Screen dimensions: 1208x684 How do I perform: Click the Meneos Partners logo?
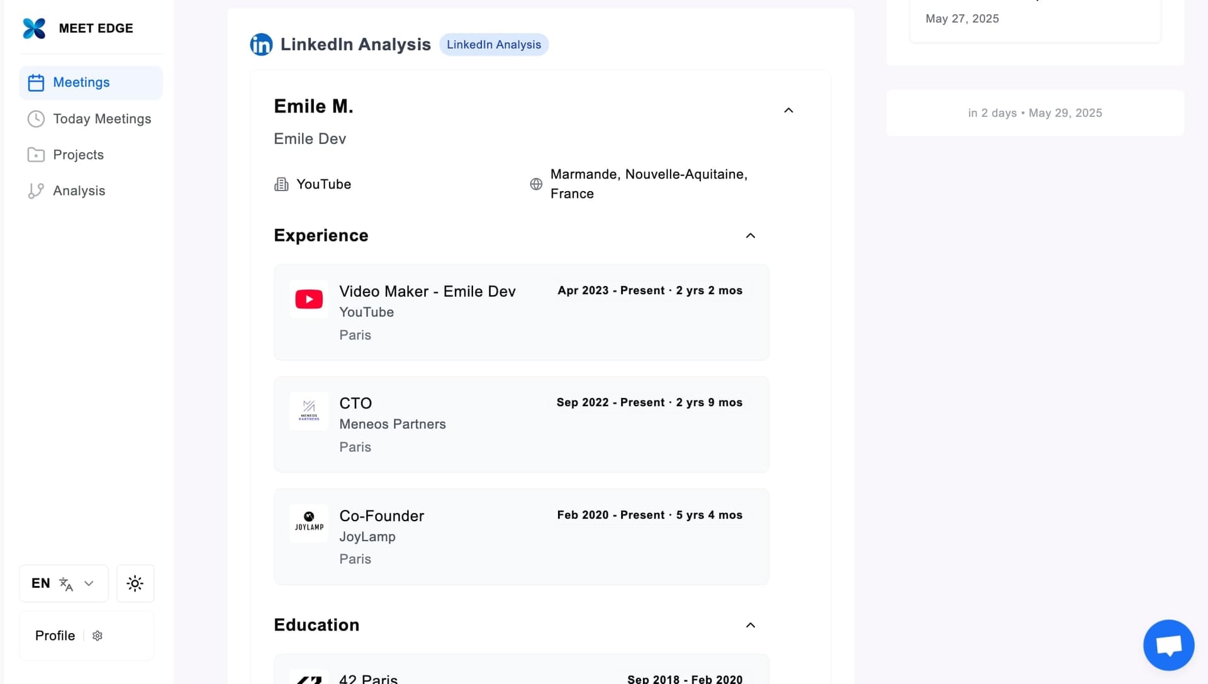(x=309, y=411)
